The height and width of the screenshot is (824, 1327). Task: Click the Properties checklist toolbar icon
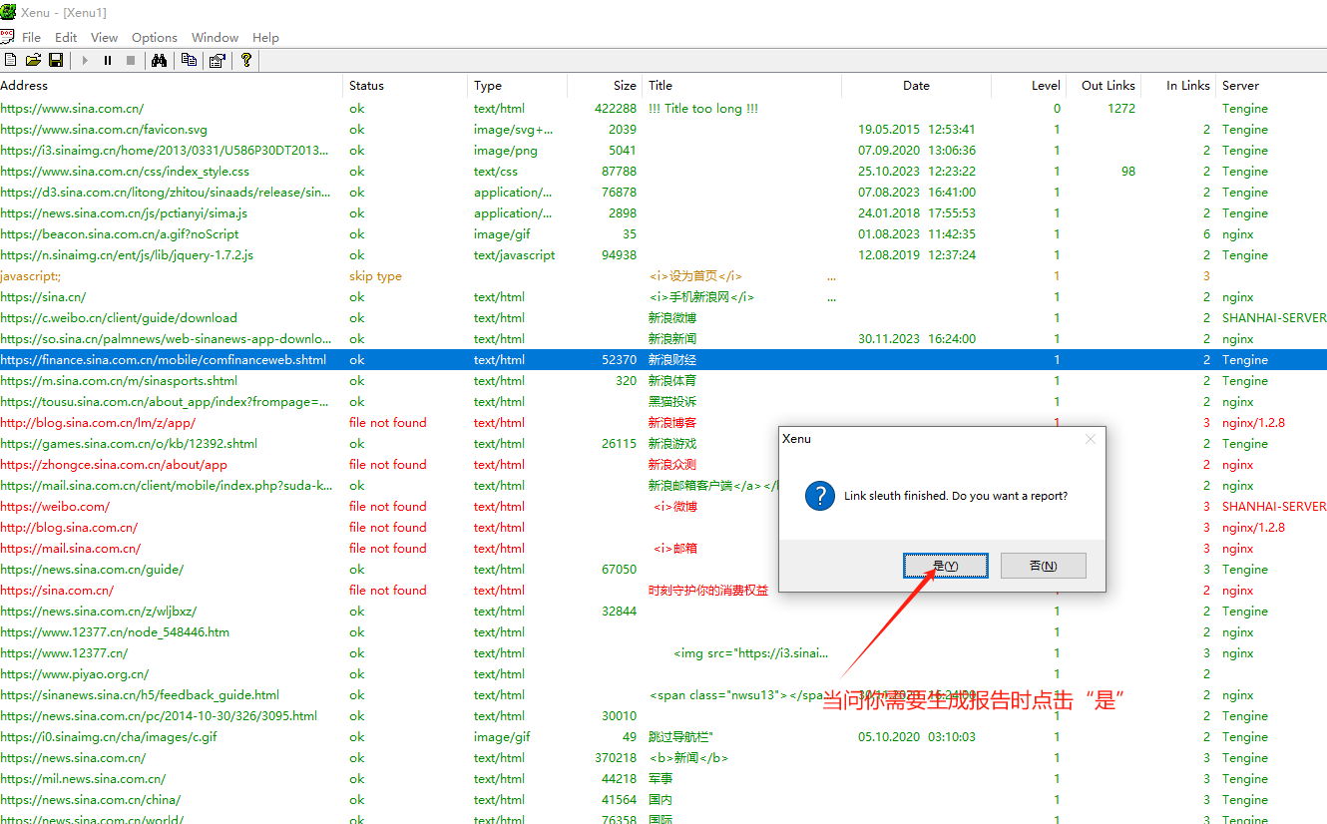tap(217, 61)
